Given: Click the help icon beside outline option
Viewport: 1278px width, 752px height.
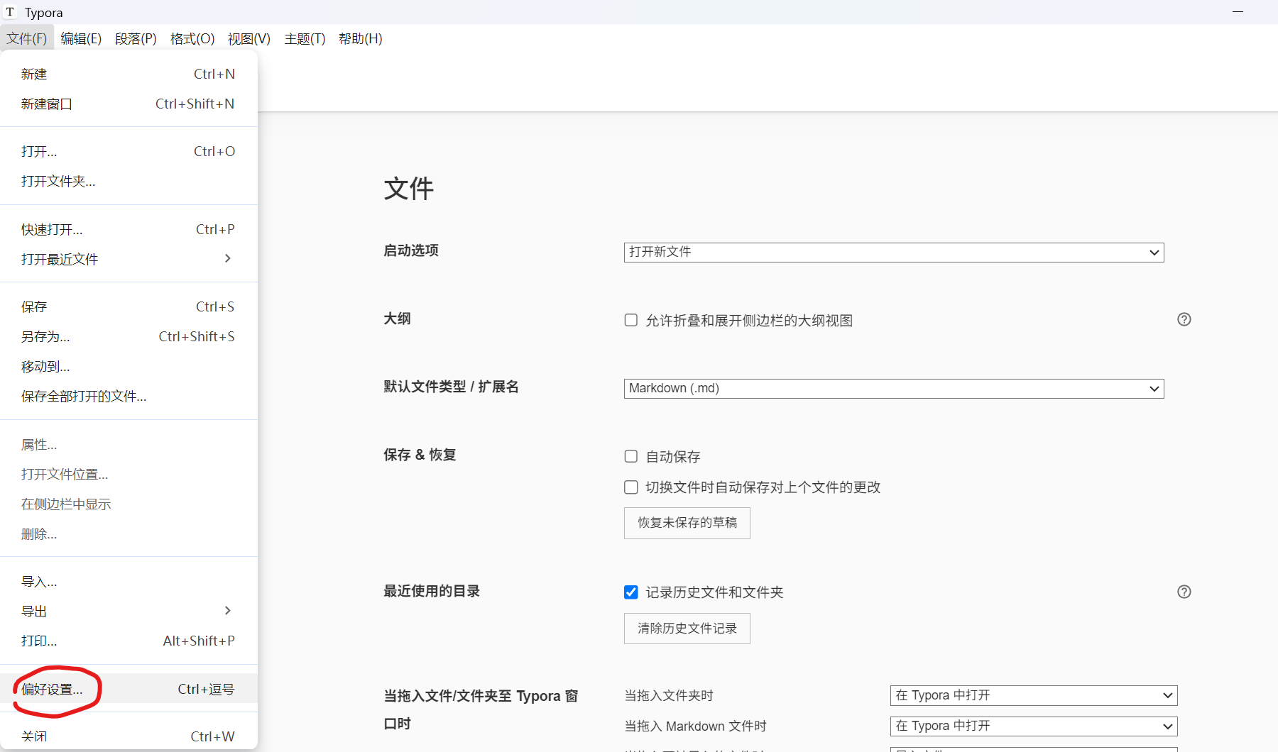Looking at the screenshot, I should click(x=1184, y=319).
